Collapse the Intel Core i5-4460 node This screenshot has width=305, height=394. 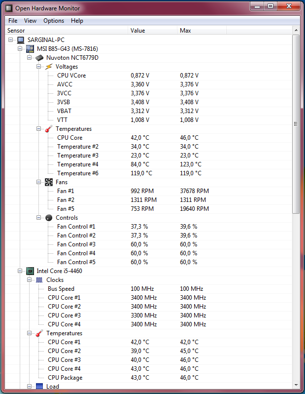point(20,271)
